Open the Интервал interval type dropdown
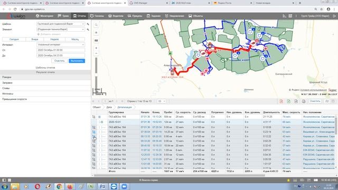The width and height of the screenshot is (338, 190). [61, 44]
